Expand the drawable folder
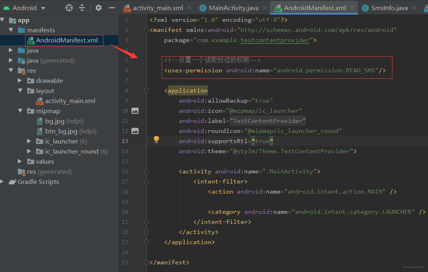 20,80
